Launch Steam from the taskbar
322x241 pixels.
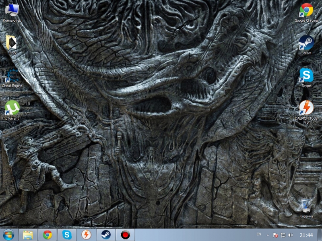pyautogui.click(x=106, y=235)
